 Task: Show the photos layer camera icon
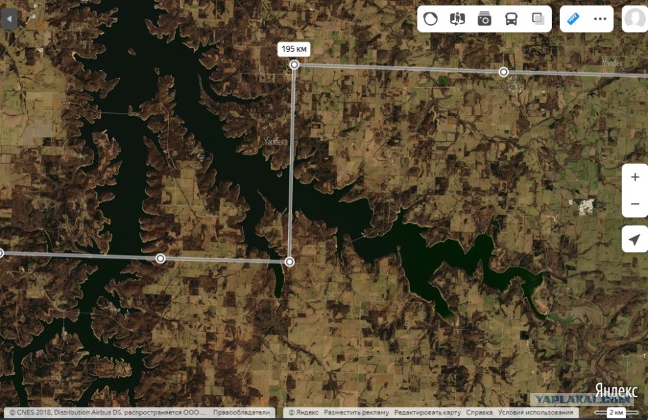click(x=485, y=19)
